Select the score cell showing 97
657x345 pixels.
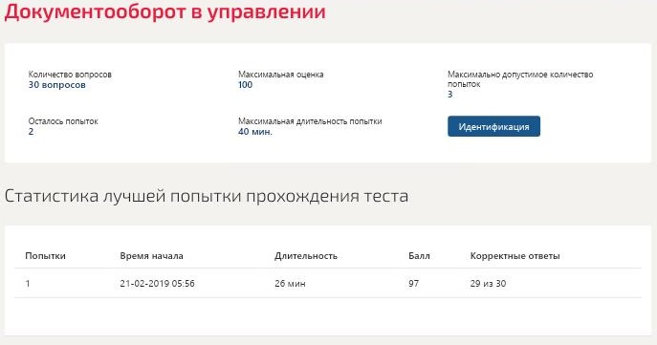[413, 284]
